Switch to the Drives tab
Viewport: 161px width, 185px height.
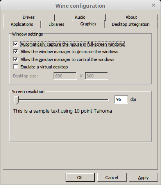[x=29, y=17]
